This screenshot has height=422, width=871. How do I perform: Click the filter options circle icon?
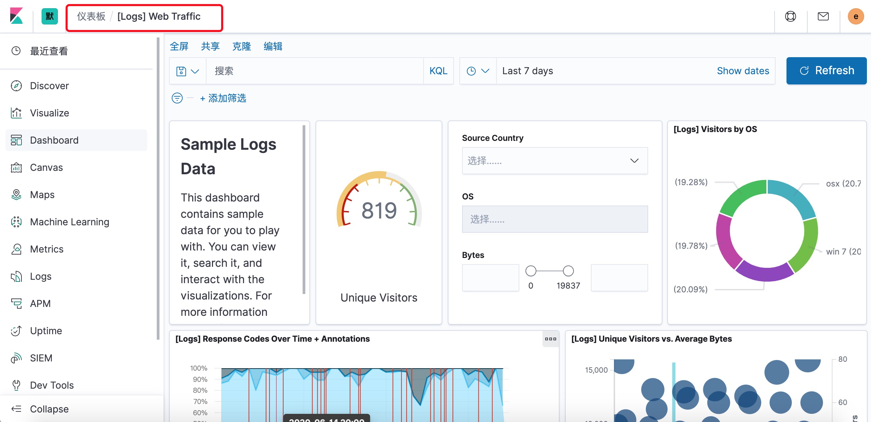(x=177, y=98)
